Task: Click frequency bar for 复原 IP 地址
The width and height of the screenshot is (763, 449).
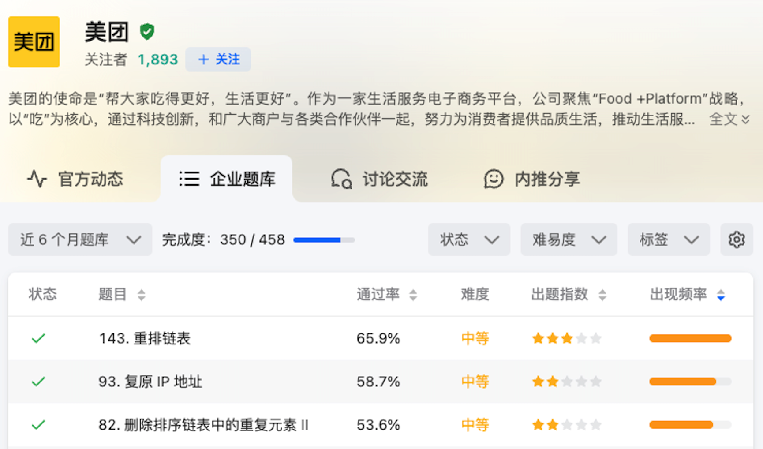Action: coord(690,382)
